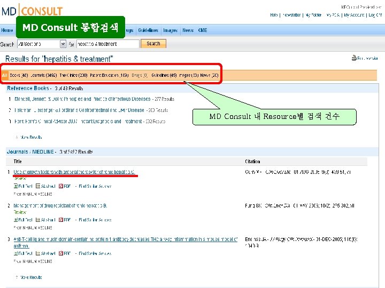The height and width of the screenshot is (288, 385).
Task: Open Anti-T-cell Ig and mucin domain article
Action: coord(126,243)
